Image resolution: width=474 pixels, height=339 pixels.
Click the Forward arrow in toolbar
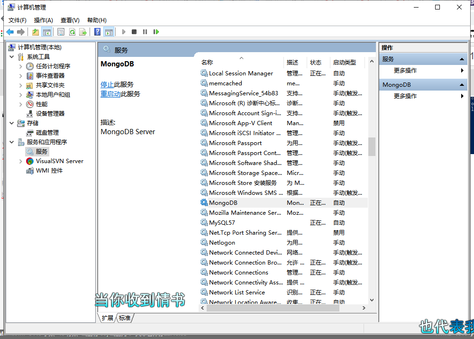(21, 32)
